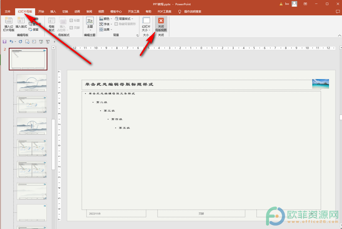Viewport: 342px width, 229px height.
Task: Click the 第五级 text level in body
Action: (x=124, y=128)
